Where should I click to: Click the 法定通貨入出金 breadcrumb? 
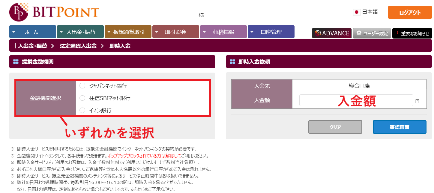[x=78, y=46]
